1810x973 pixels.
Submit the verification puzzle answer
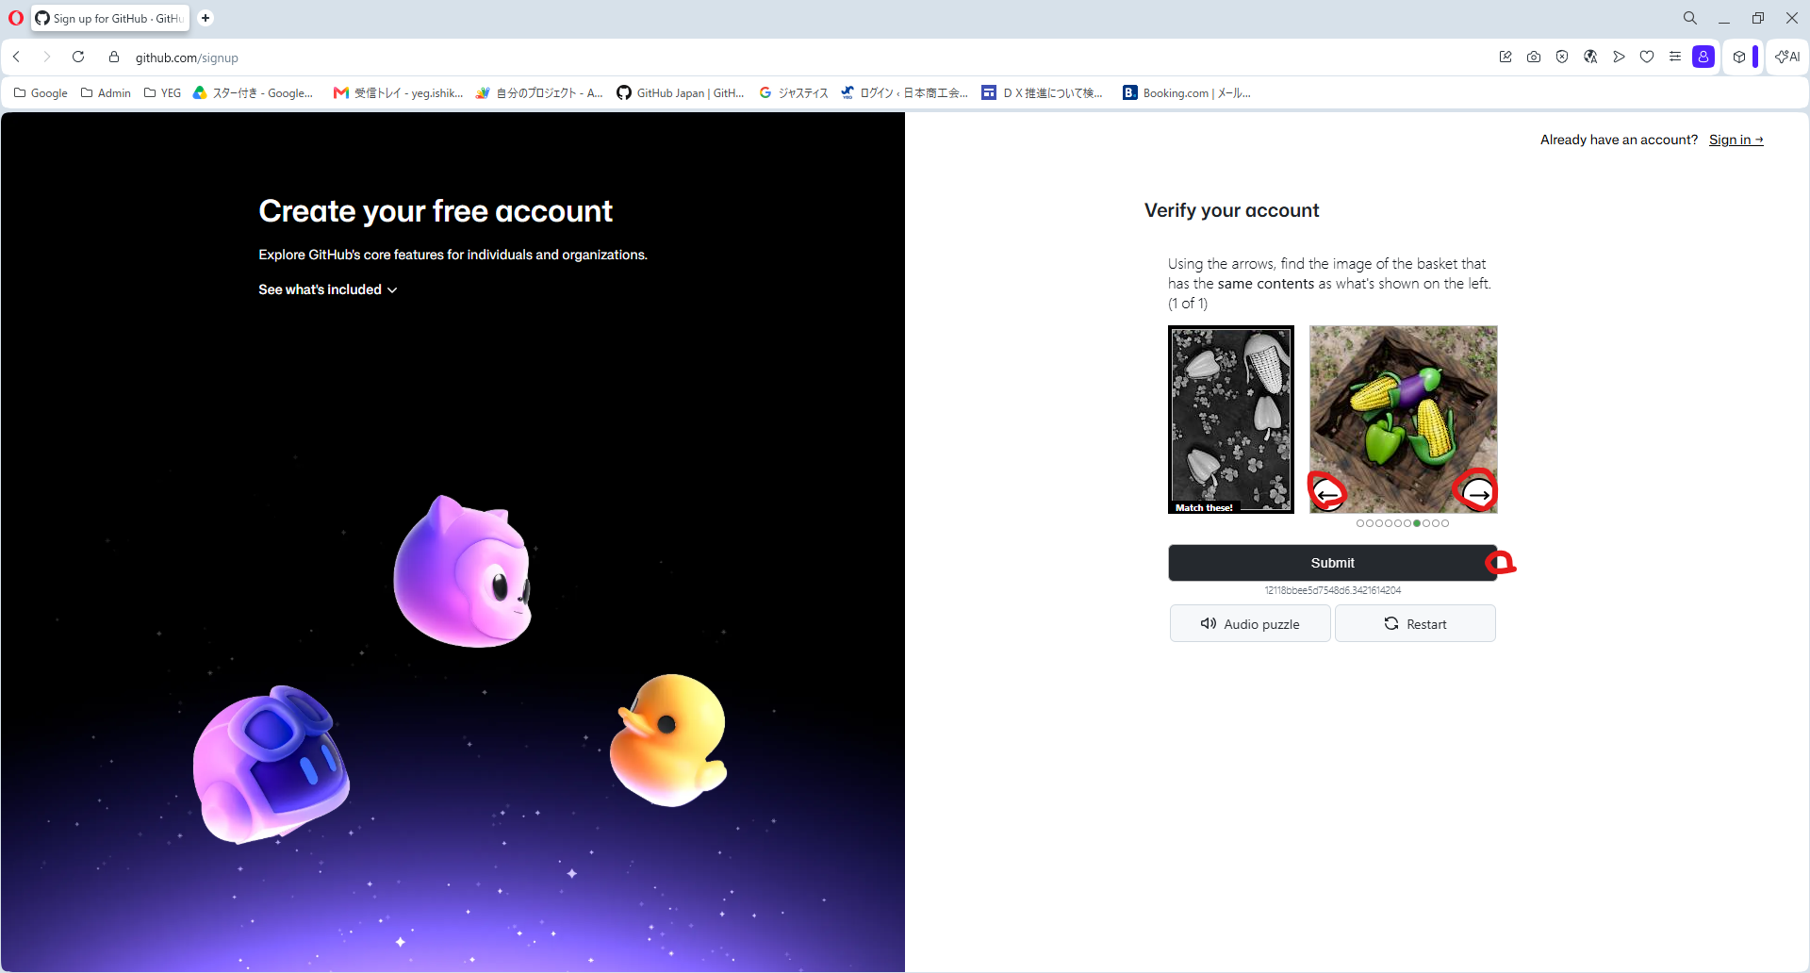pyautogui.click(x=1332, y=563)
